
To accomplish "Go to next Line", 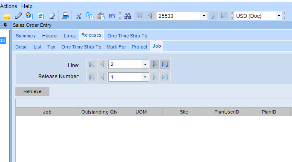I will [x=155, y=64].
